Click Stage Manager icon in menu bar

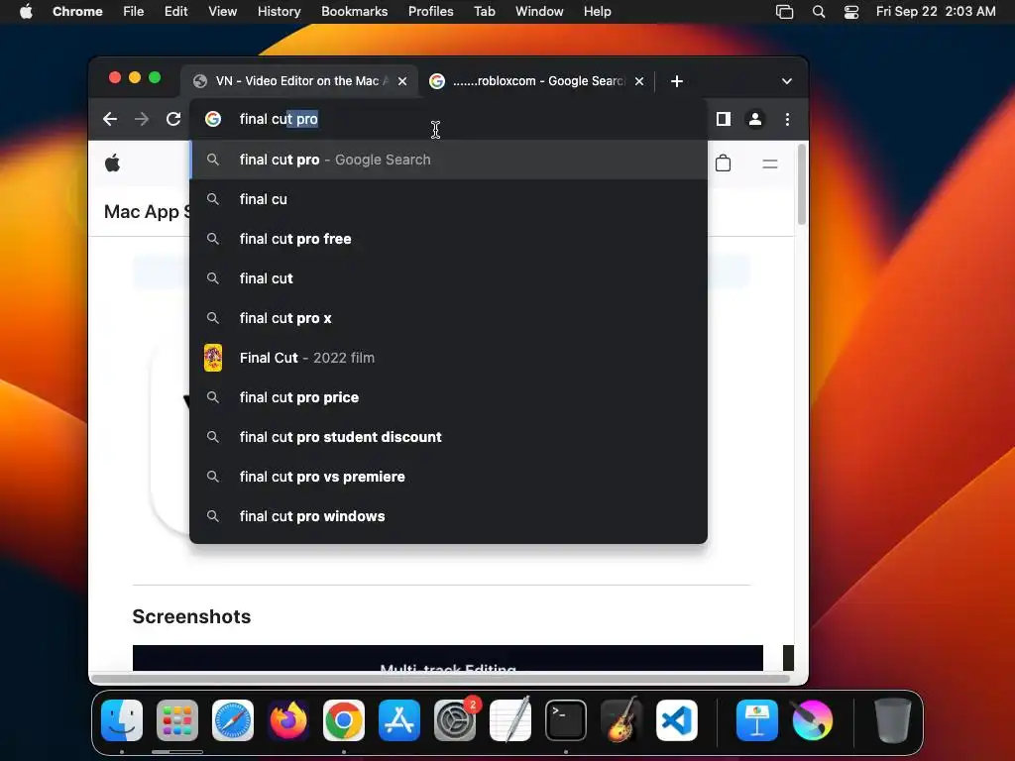(785, 12)
